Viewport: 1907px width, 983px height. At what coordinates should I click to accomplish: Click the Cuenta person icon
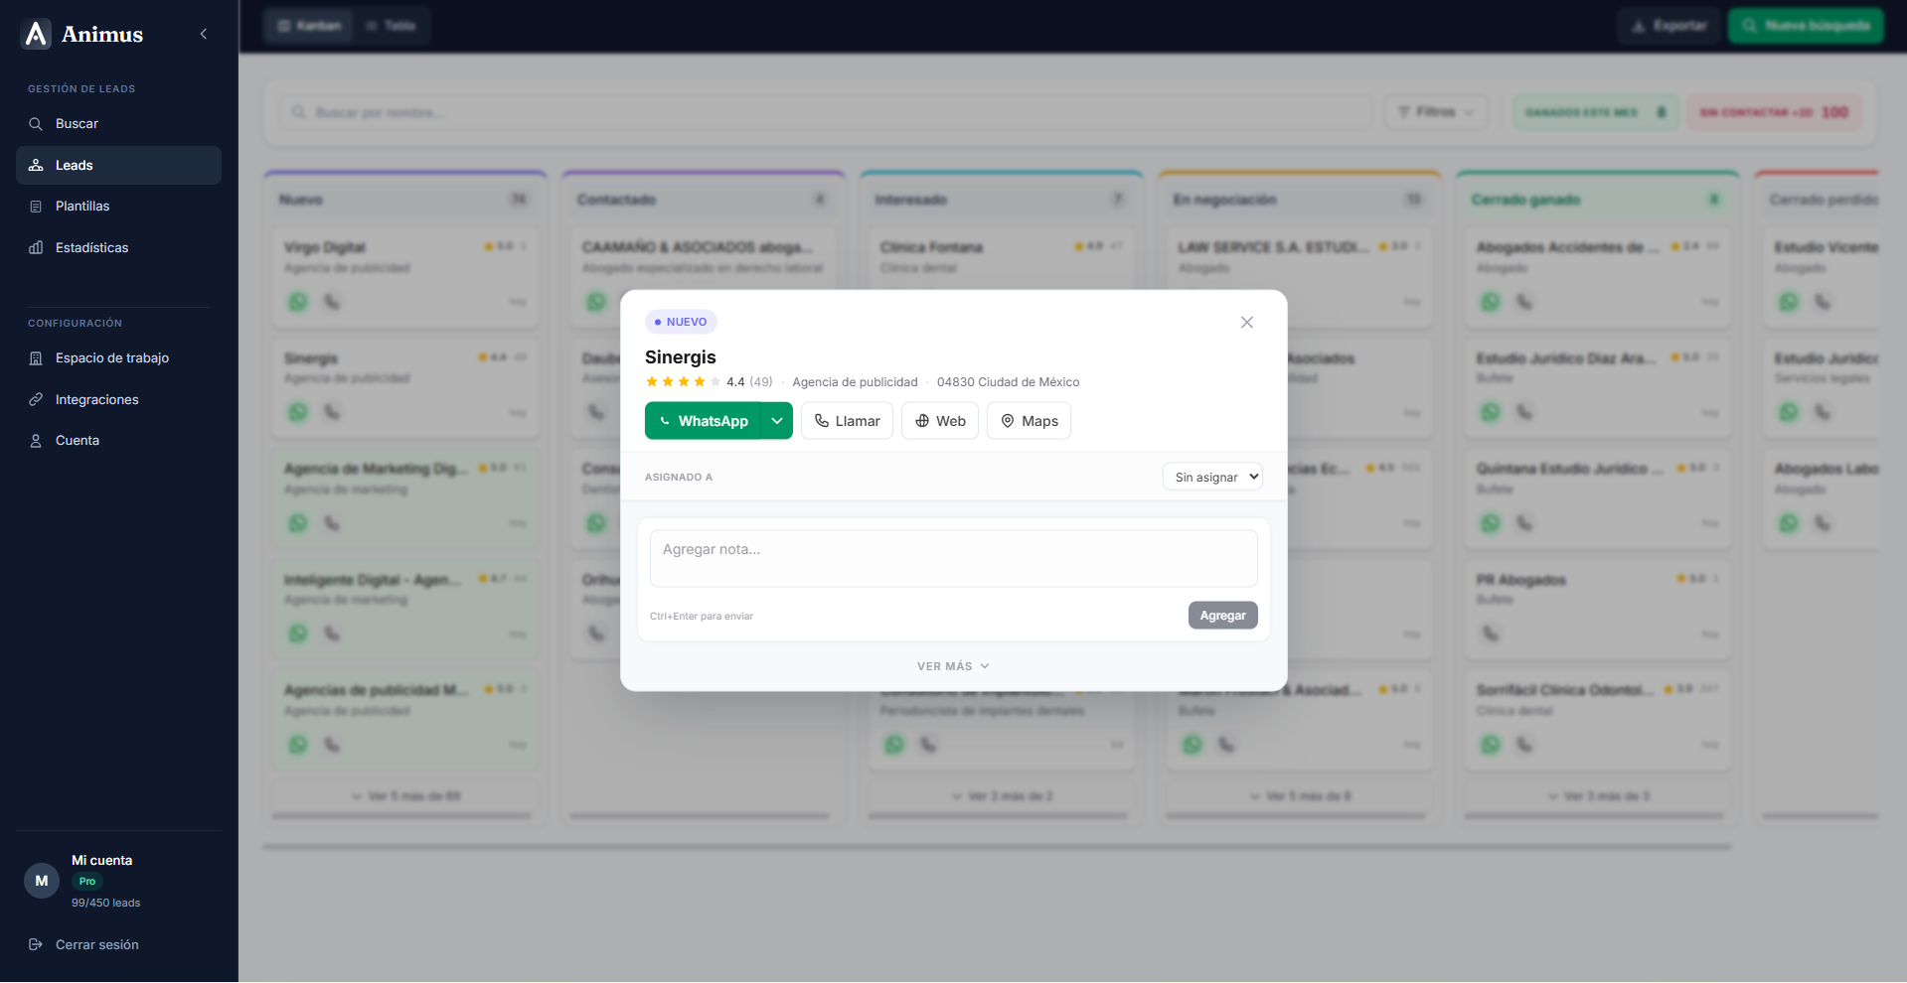click(36, 441)
